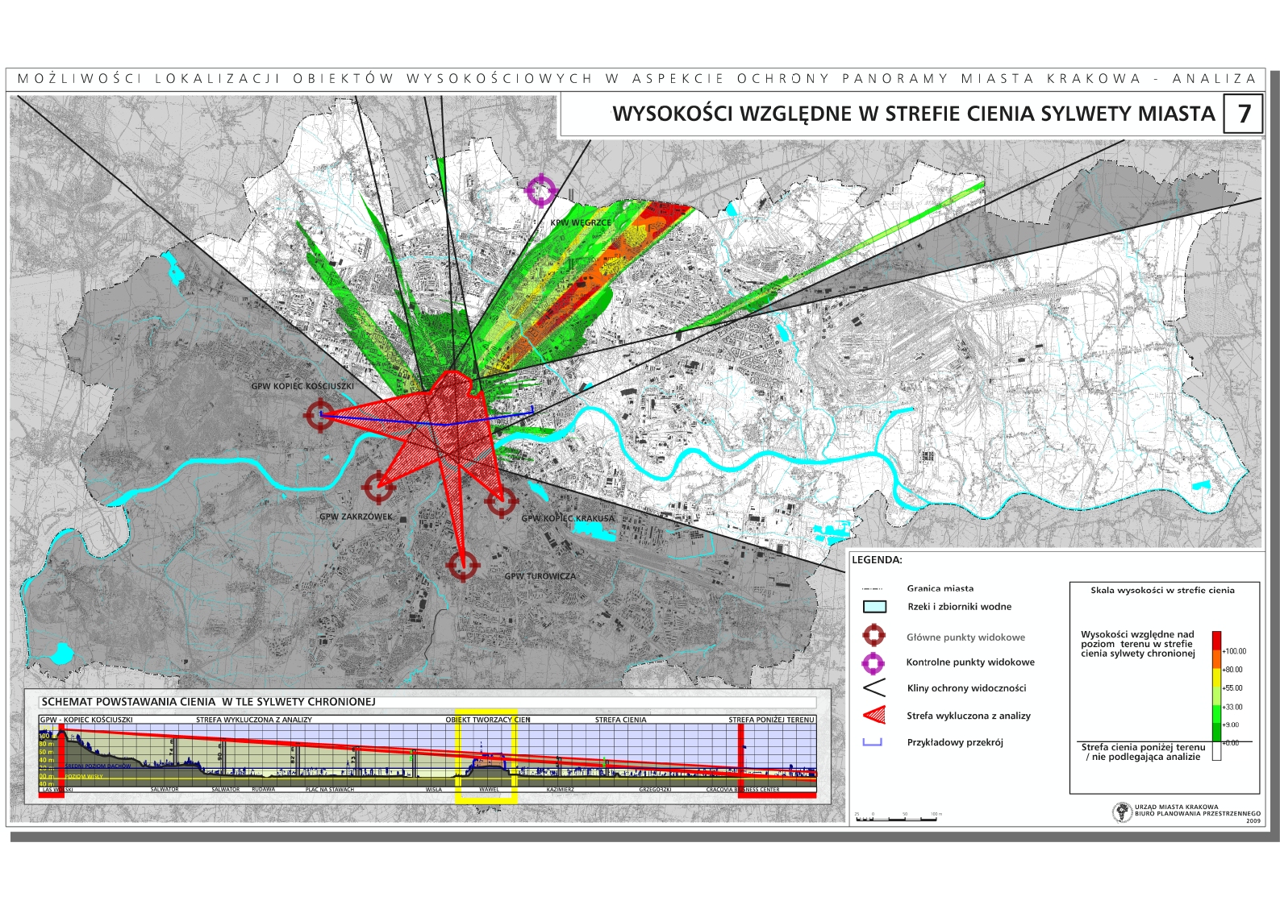Click the Schemat powstawania cienia section heading

coord(208,702)
